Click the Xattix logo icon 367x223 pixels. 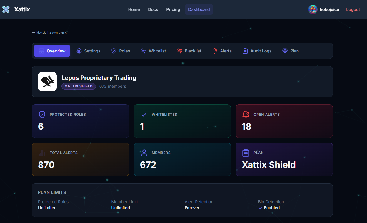coord(6,9)
